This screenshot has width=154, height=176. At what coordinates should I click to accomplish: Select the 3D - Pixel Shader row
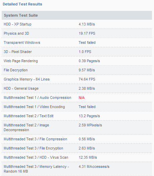77,52
